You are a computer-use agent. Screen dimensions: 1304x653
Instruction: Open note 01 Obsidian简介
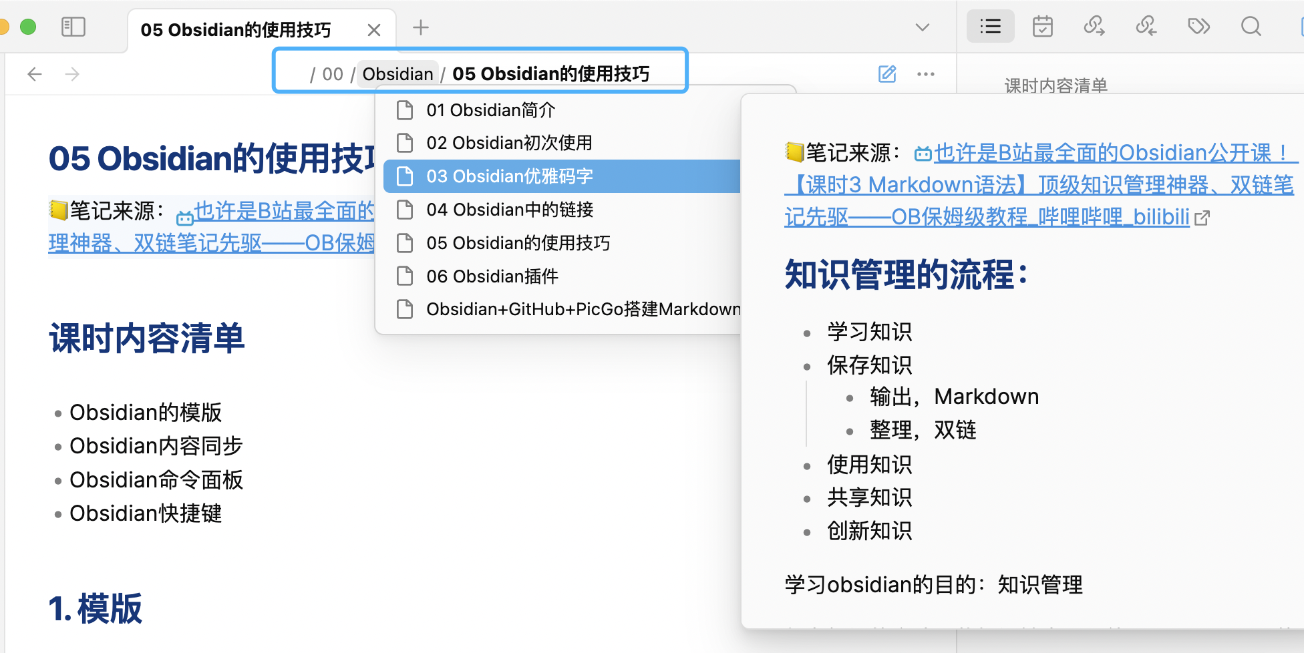point(561,110)
